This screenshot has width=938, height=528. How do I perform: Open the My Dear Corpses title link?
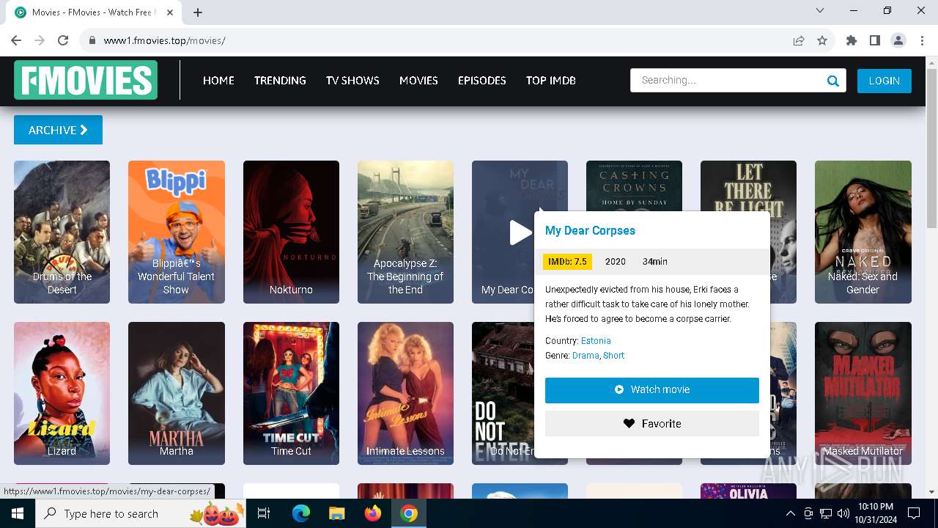pyautogui.click(x=590, y=230)
